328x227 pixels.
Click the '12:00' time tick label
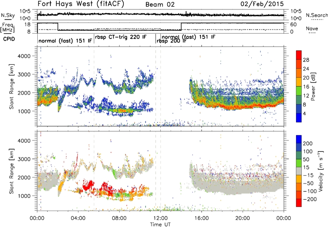coord(160,218)
